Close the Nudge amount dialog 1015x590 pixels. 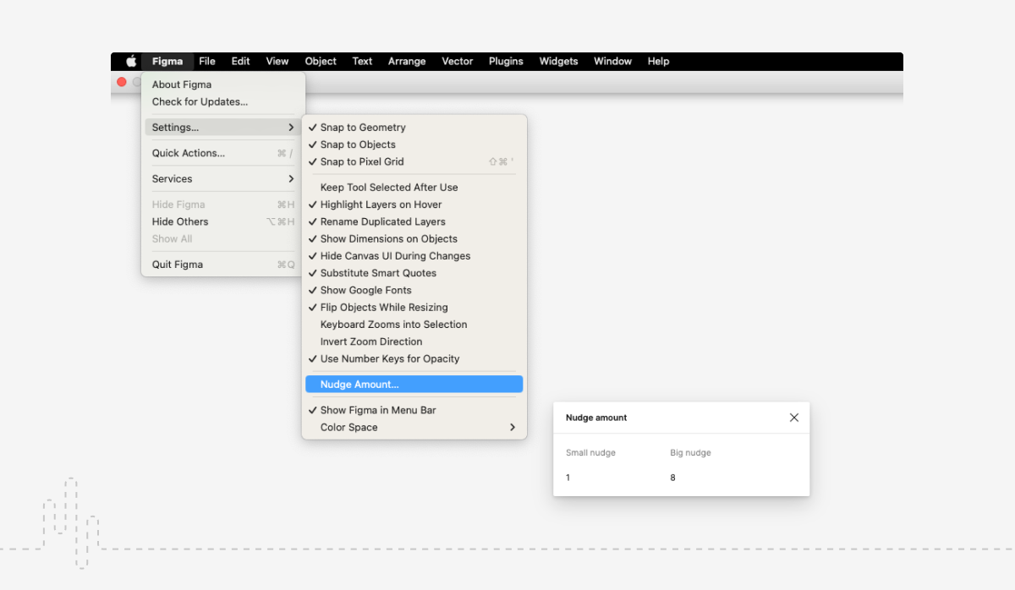point(793,418)
